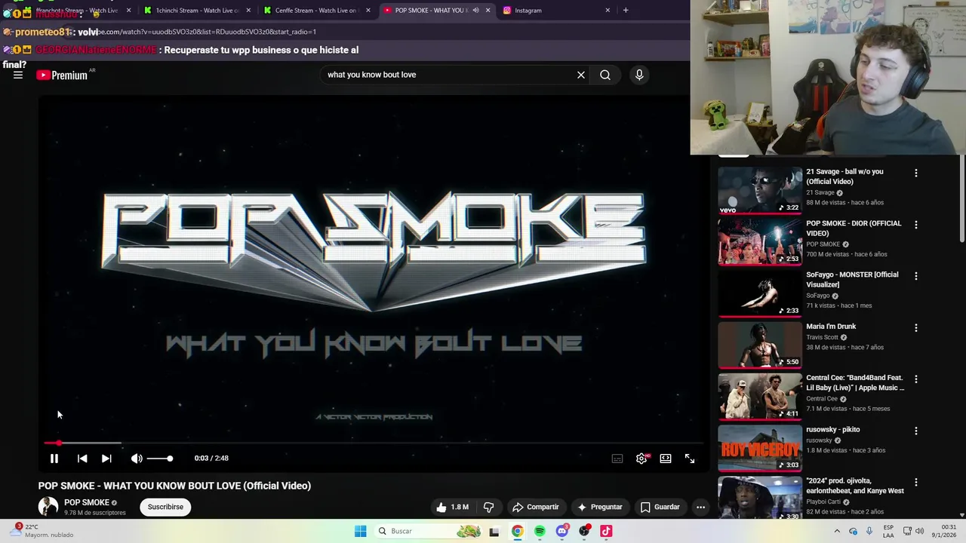The image size is (966, 543).
Task: Save the video with Guardar
Action: coord(660,507)
